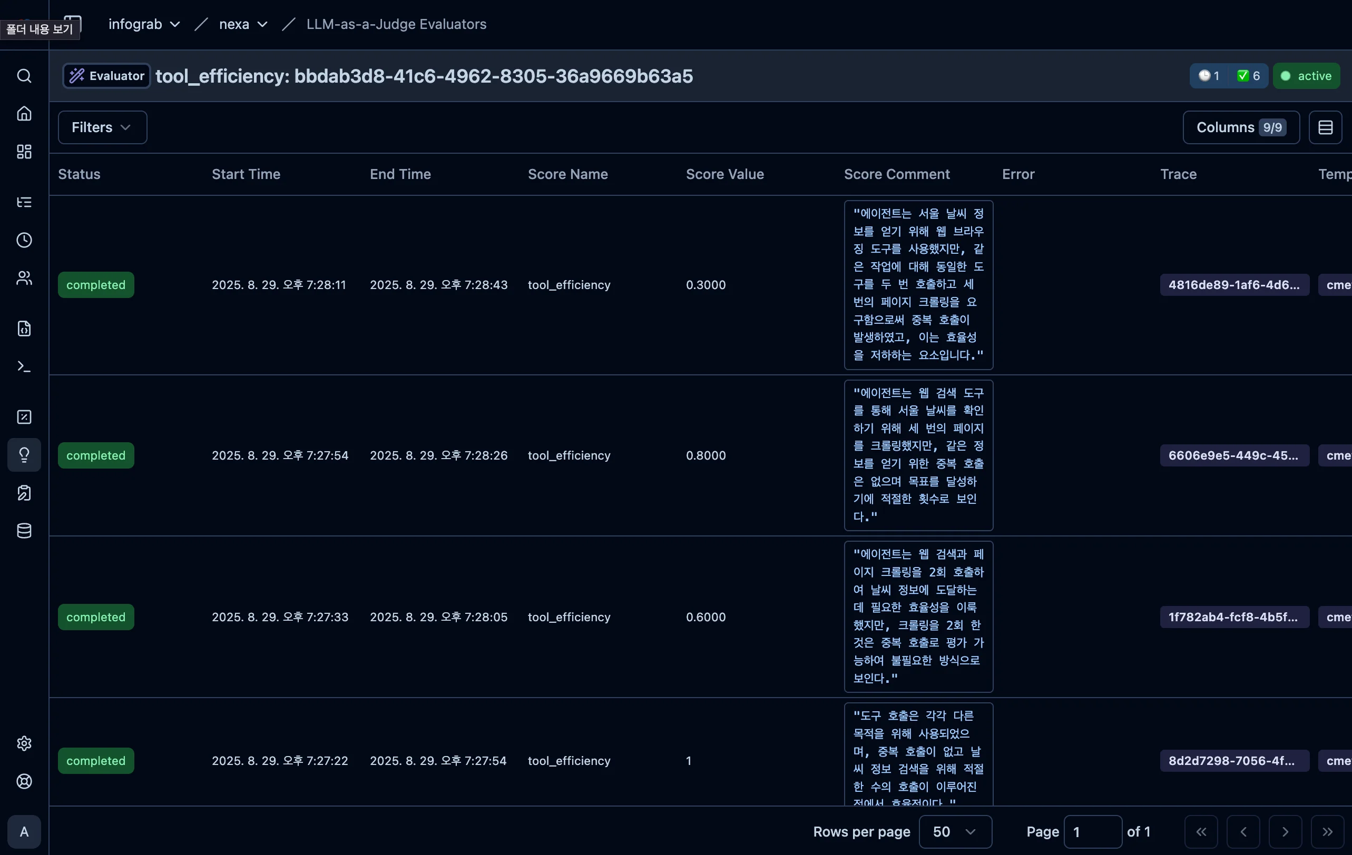
Task: Open trace 4816de89-1af6-4d6 link
Action: coord(1234,285)
